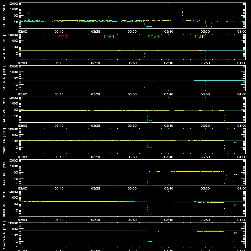Click the 10 tick on 2695 MHz axis
The height and width of the screenshot is (251, 251).
16,147
